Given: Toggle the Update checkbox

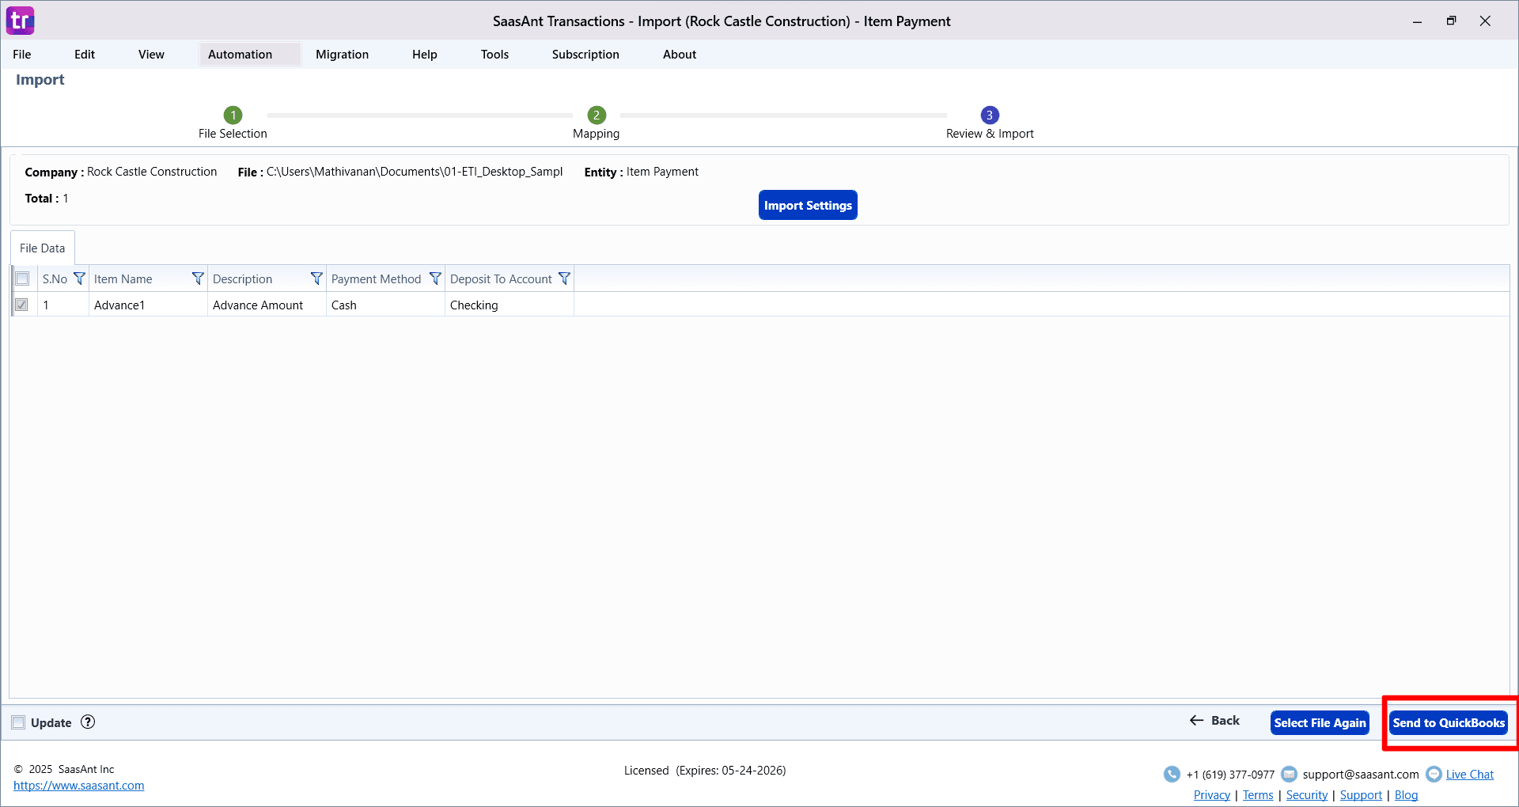Looking at the screenshot, I should point(18,722).
